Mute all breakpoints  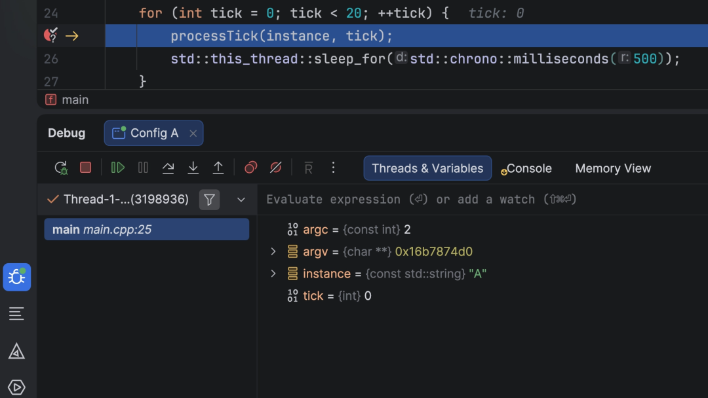[275, 168]
